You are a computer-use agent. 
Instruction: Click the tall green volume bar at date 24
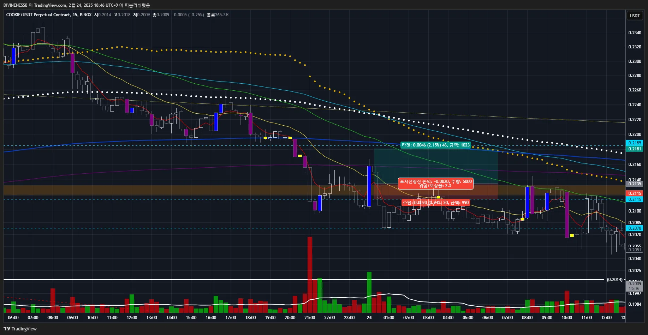pos(369,292)
